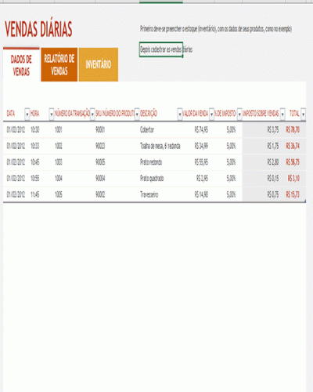Click the VENDAS DIÁRIAS title
Screen dimensions: 313x392
coord(38,29)
